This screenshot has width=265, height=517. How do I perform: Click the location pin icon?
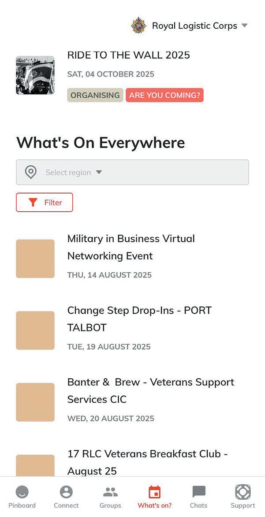point(30,172)
